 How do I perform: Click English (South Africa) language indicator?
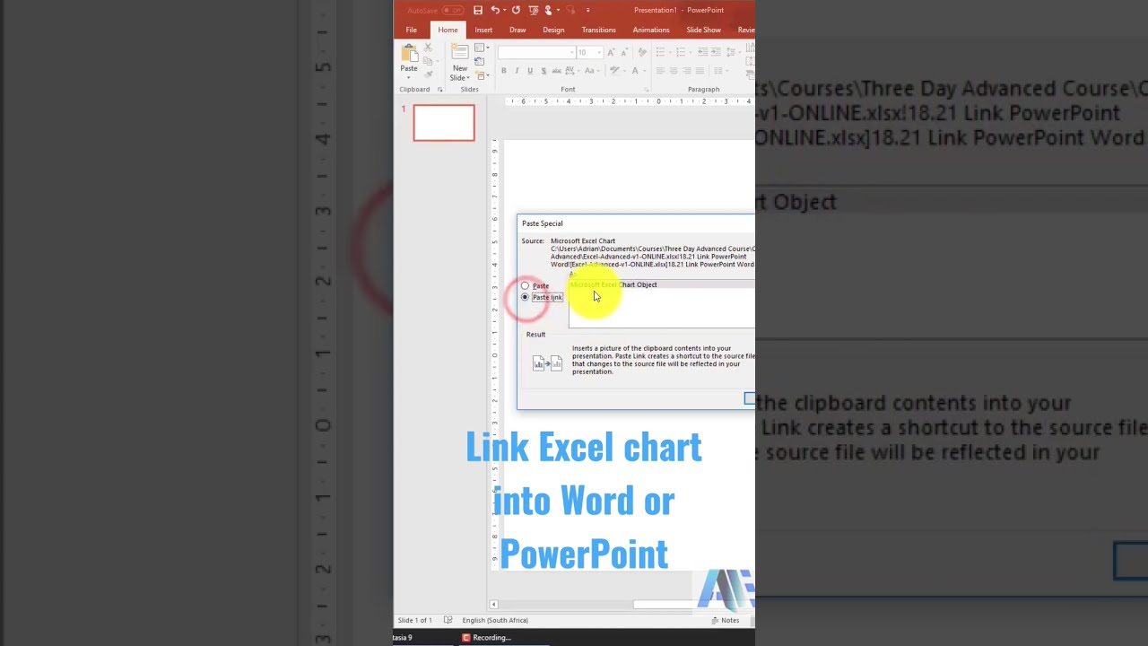tap(495, 620)
